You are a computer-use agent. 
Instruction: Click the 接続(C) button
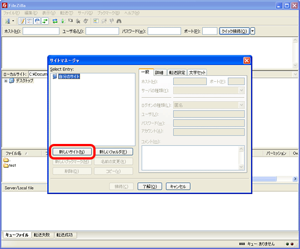pyautogui.click(x=122, y=186)
